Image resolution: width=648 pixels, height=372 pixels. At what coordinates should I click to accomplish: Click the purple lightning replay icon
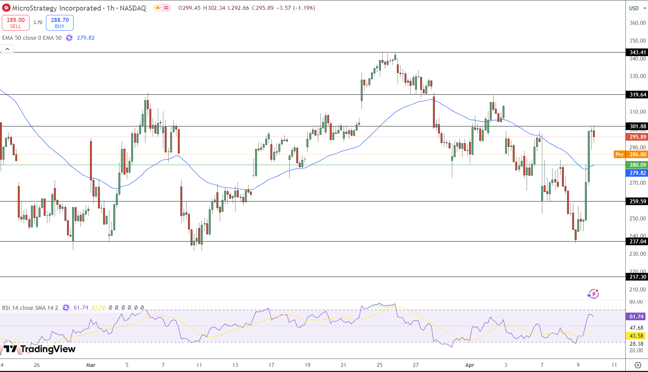(593, 294)
